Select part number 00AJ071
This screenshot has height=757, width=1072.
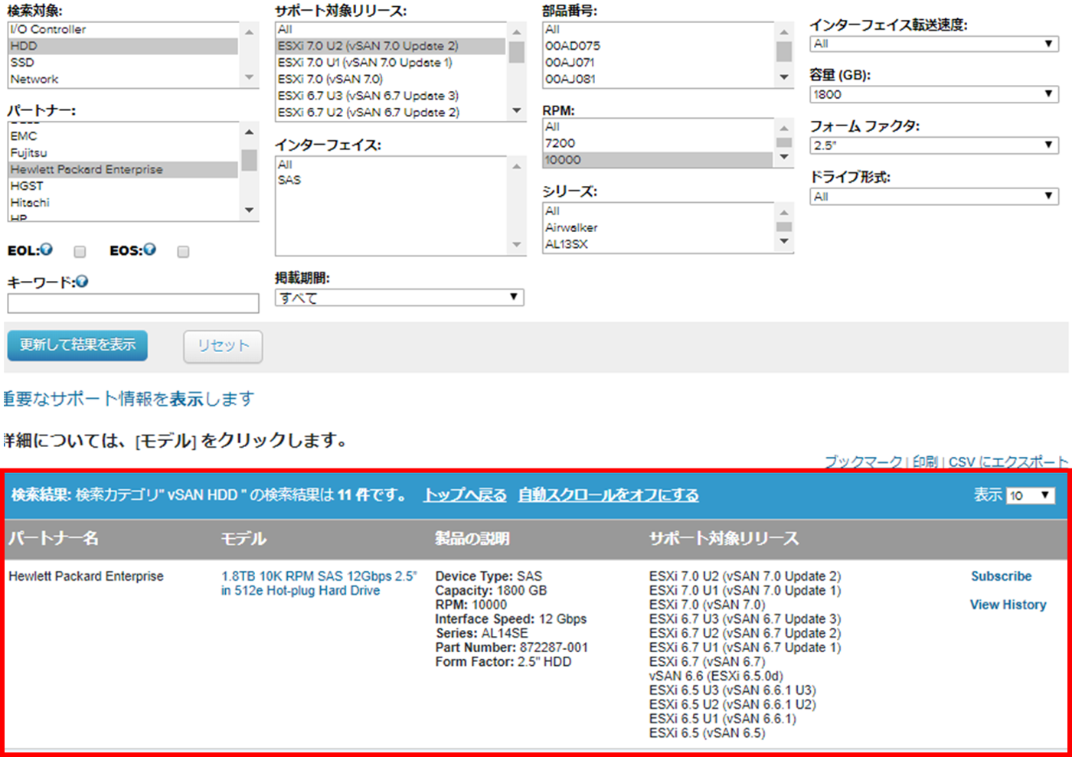pyautogui.click(x=659, y=63)
